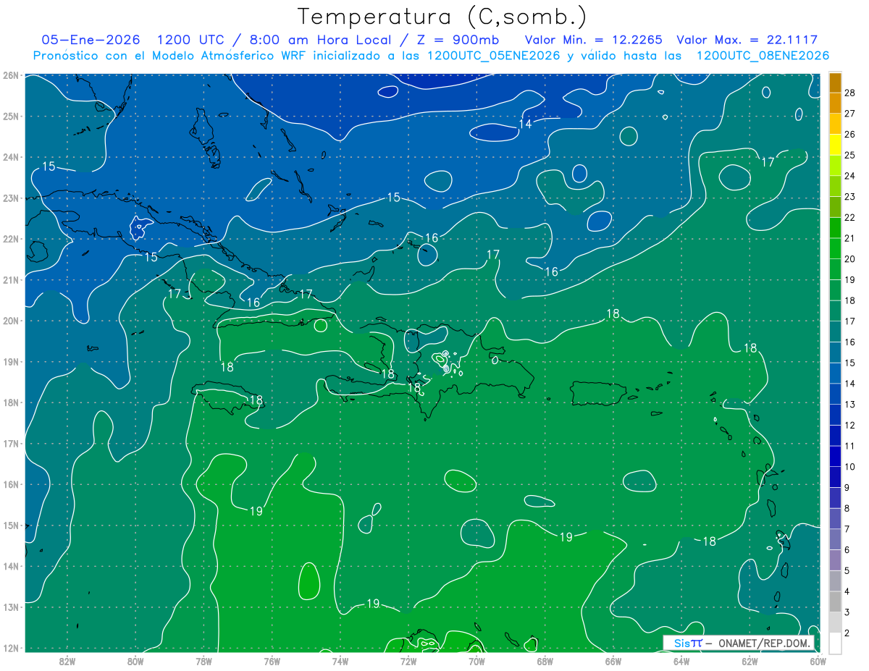The image size is (869, 671).
Task: Click the "ONAMET/REP.DOM." credit label
Action: (x=765, y=643)
